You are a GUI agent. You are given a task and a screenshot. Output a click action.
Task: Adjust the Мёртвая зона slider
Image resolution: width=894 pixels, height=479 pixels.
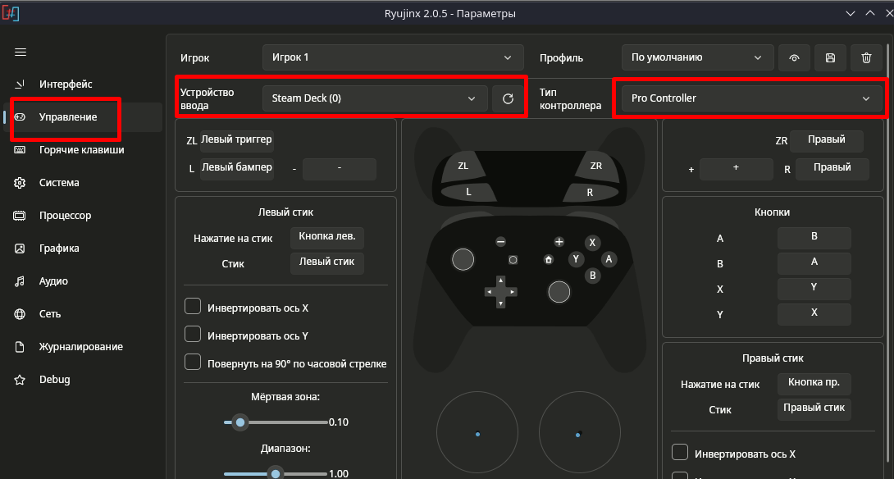coord(240,422)
